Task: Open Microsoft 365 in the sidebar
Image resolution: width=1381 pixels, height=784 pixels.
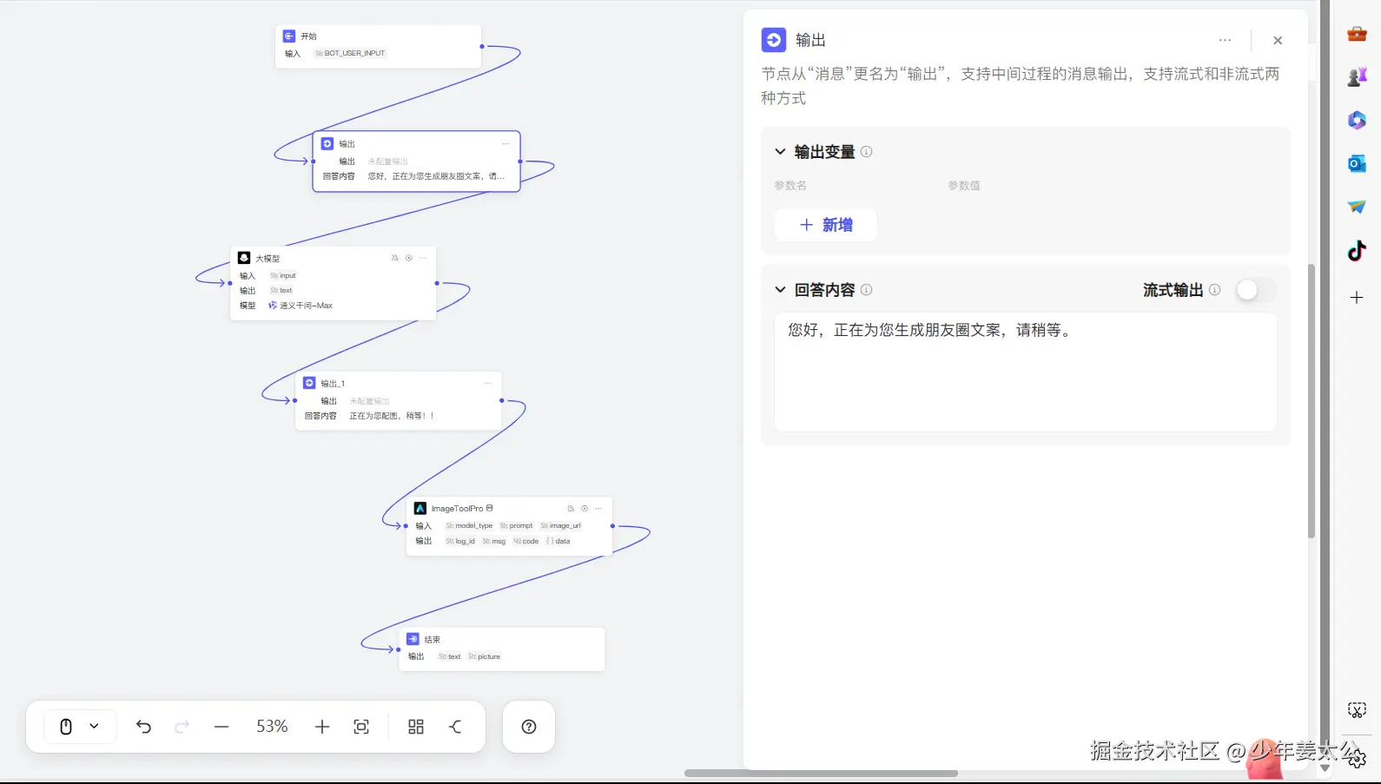Action: click(1357, 121)
